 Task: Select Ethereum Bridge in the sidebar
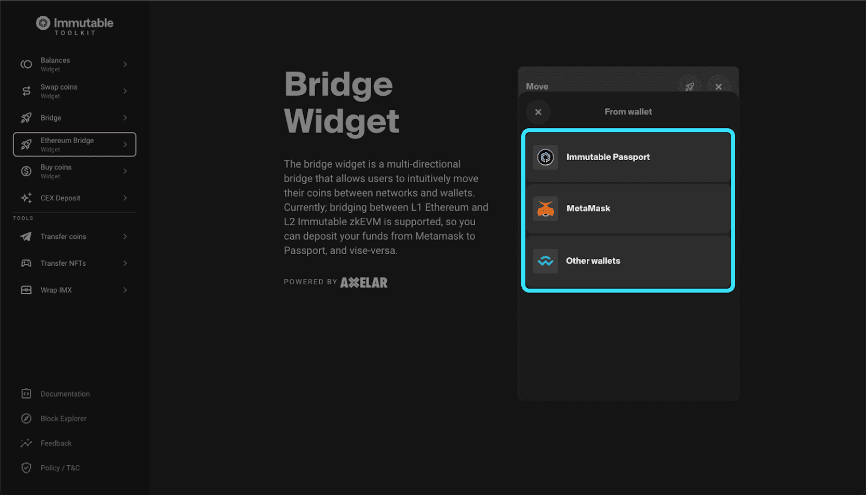(75, 144)
